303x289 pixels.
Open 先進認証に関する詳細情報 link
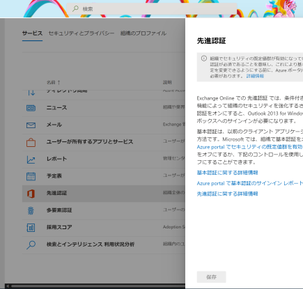click(x=227, y=194)
